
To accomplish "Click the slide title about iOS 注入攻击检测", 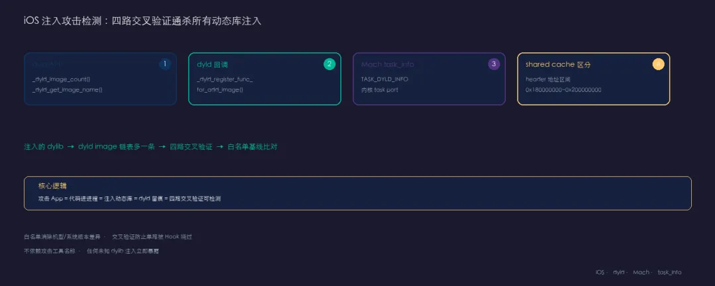I will click(142, 21).
